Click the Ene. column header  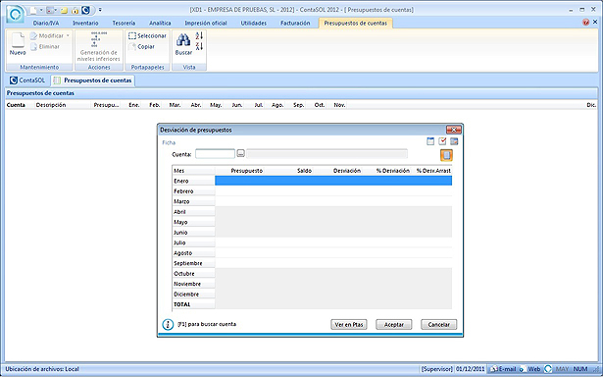[133, 105]
